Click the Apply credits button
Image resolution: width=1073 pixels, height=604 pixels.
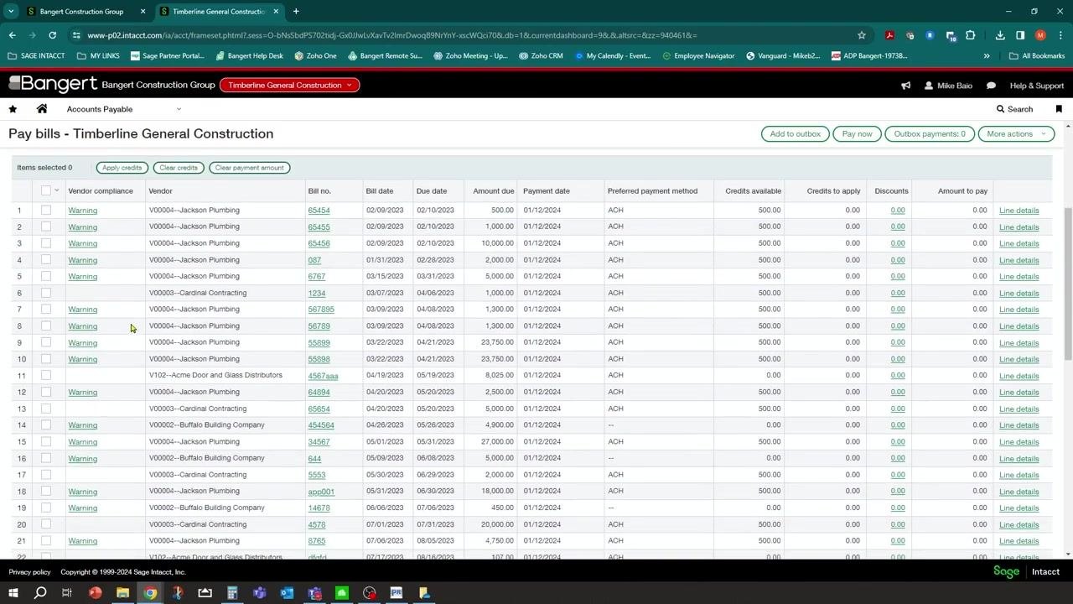click(122, 168)
